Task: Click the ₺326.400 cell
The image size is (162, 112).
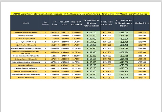Action: point(142,36)
